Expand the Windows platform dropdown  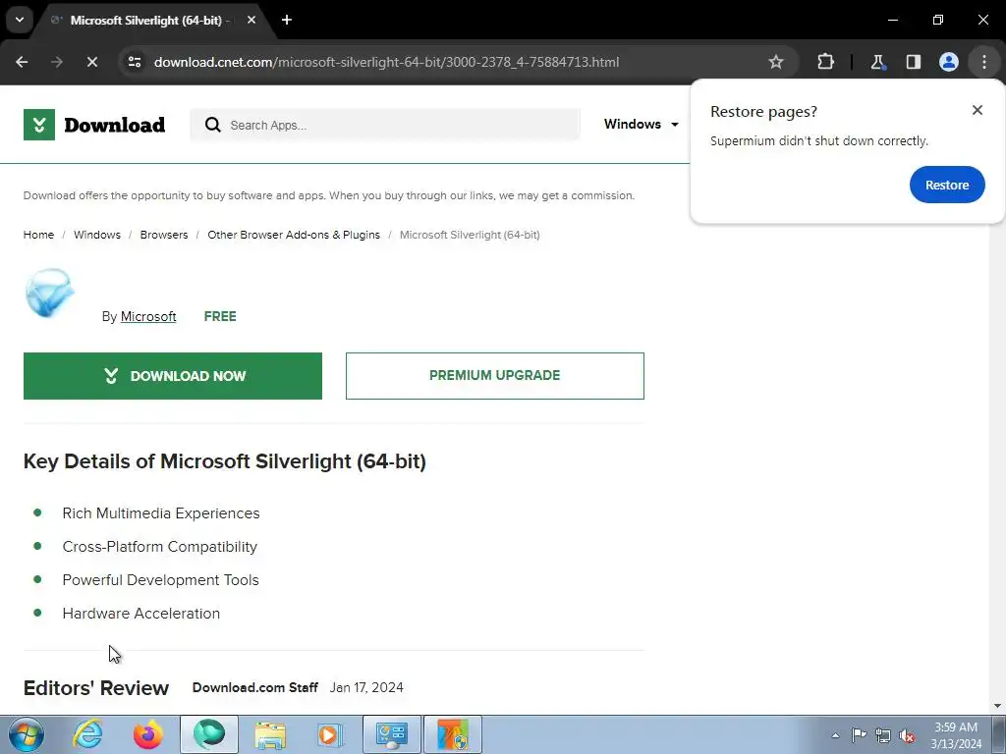pos(641,124)
